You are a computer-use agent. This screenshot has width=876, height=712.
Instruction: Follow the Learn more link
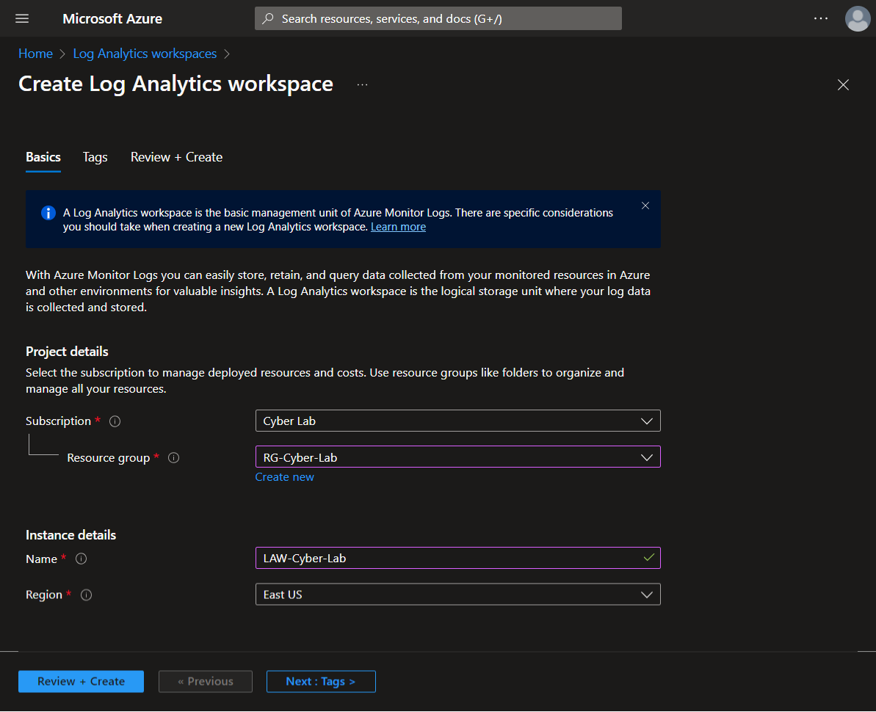coord(398,228)
